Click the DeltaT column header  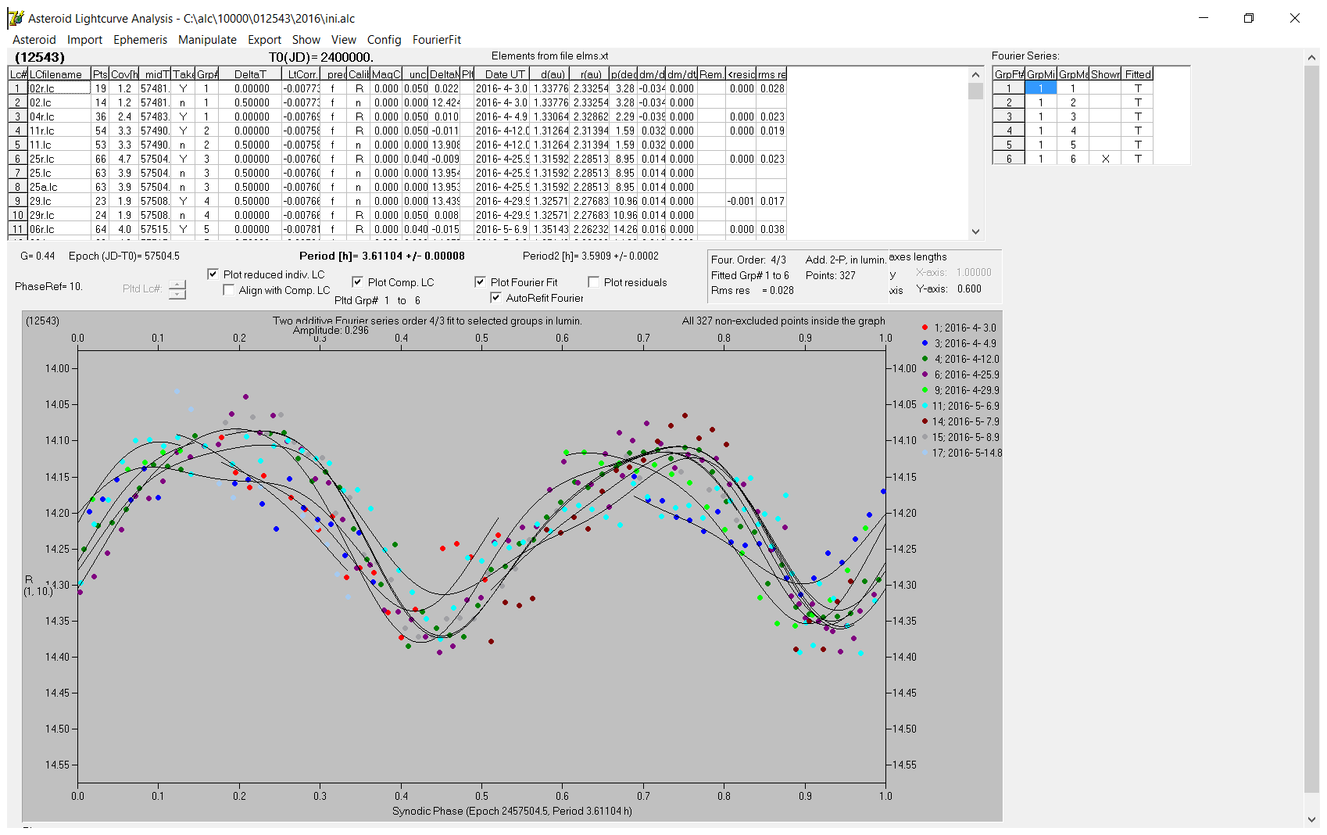click(x=250, y=74)
